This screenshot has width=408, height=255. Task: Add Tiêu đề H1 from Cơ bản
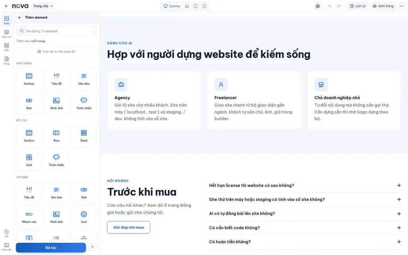29,193
